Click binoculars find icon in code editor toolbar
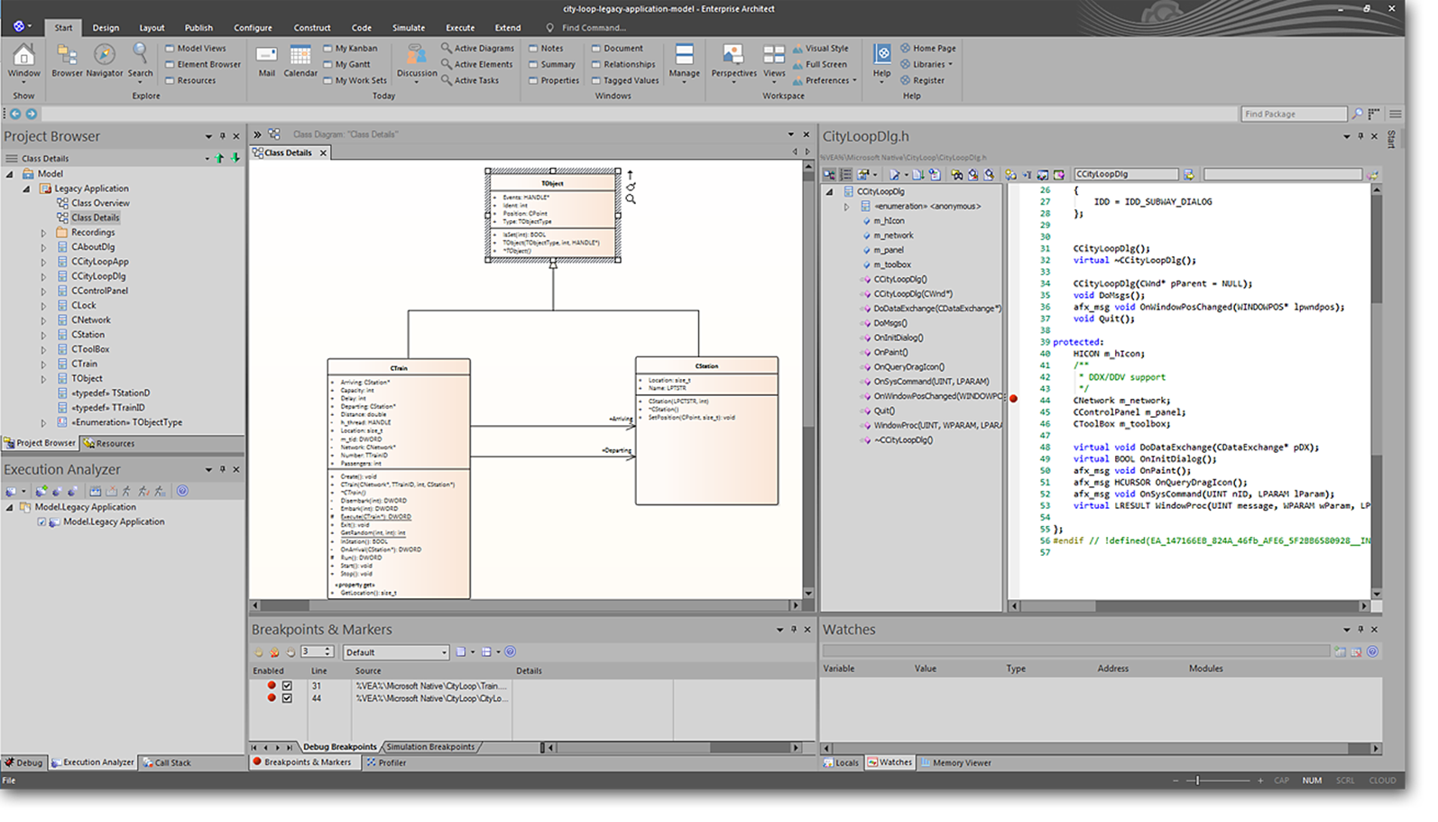Screen dimensions: 1438x822 [956, 174]
